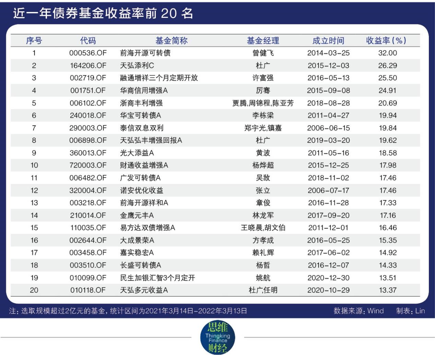
Task: Click the 成立时间 column header
Action: coord(328,40)
